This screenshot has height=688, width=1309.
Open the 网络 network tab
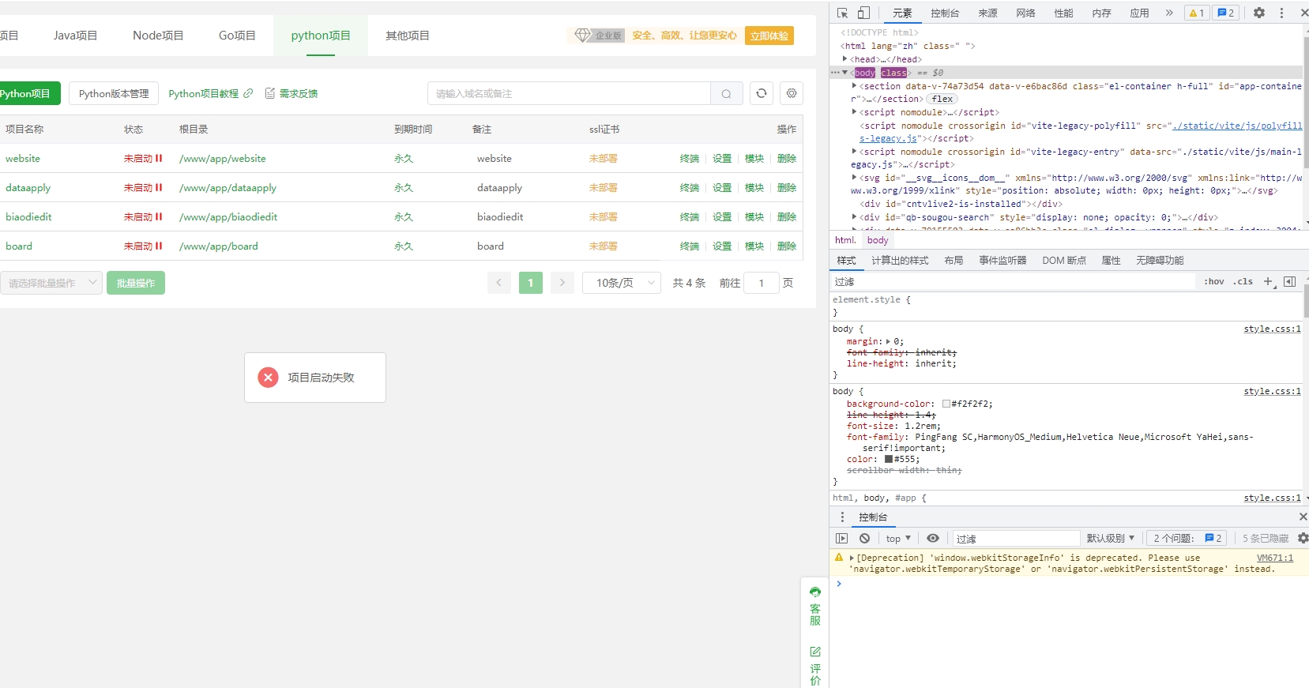click(x=1025, y=13)
